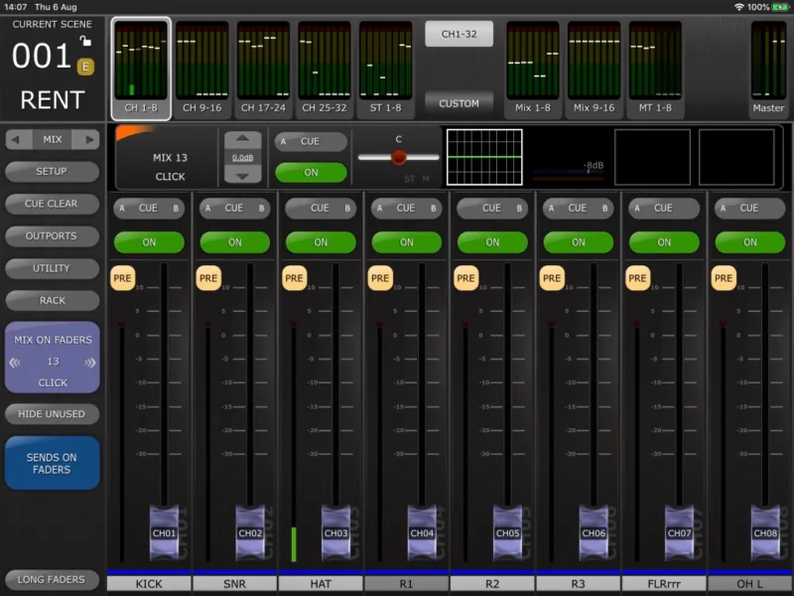
Task: Toggle HIDE UNUSED channels
Action: [52, 414]
